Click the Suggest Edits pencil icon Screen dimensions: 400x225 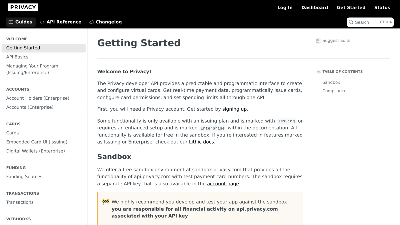(x=319, y=41)
